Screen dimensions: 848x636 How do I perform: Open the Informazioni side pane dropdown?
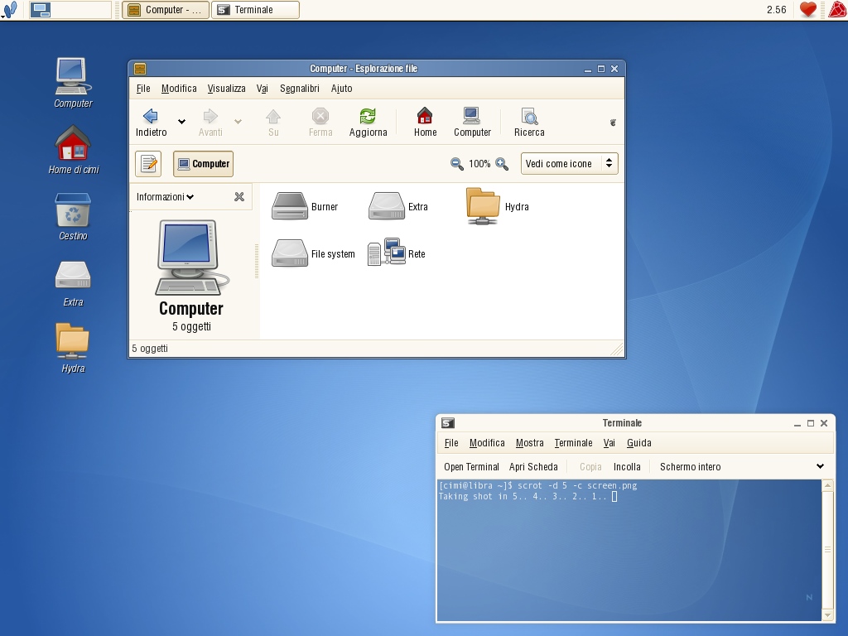[x=165, y=197]
